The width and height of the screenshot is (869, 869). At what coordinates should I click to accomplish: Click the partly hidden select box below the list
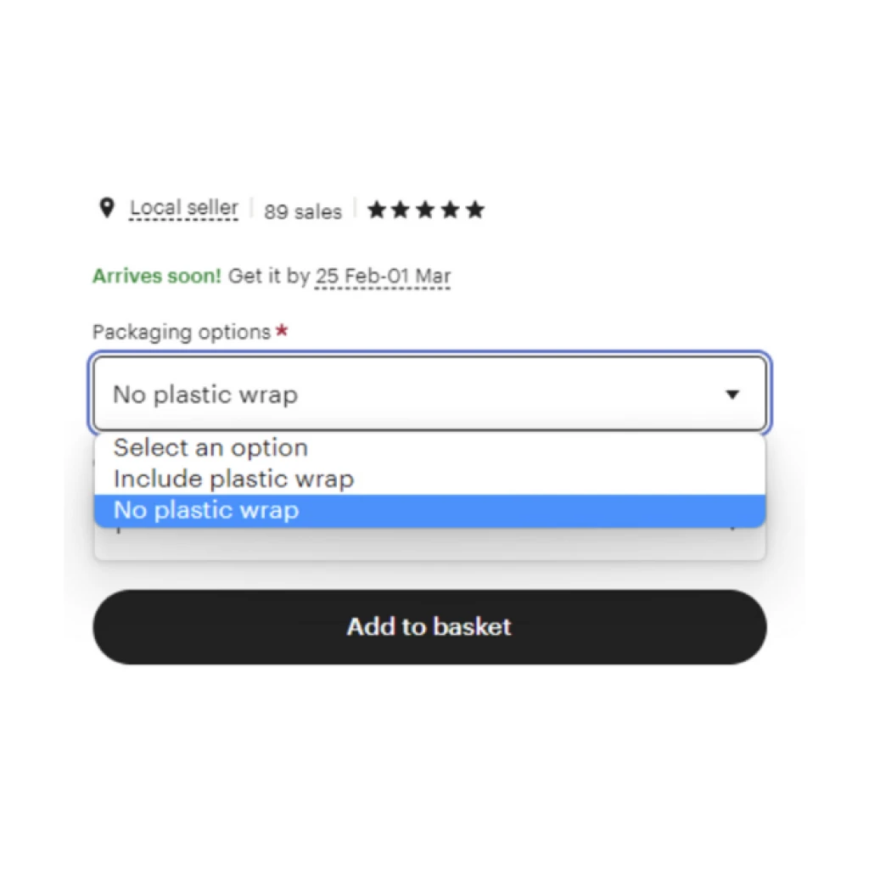click(430, 543)
